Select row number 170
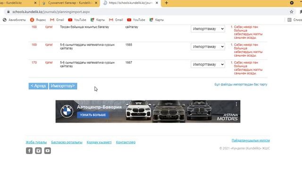Screen dimensions: 302x170 (x=34, y=62)
